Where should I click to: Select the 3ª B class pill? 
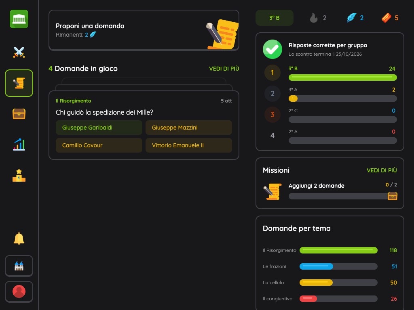[275, 18]
